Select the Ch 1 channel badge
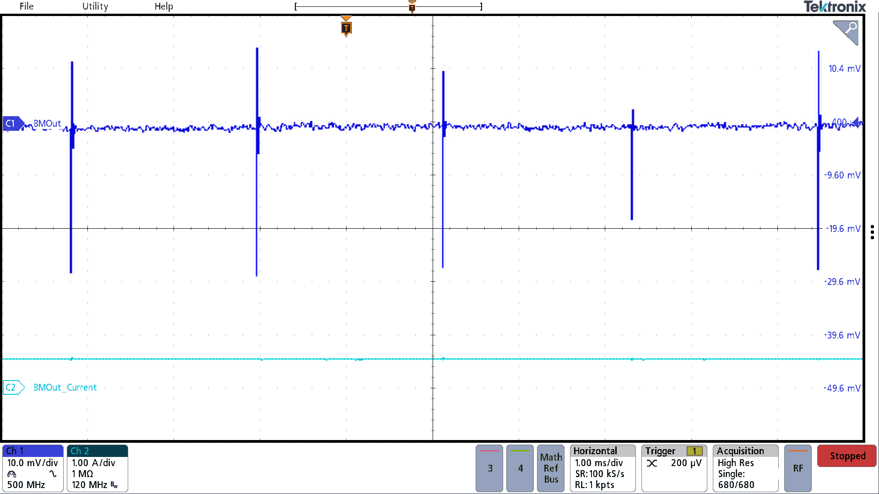 coord(32,468)
